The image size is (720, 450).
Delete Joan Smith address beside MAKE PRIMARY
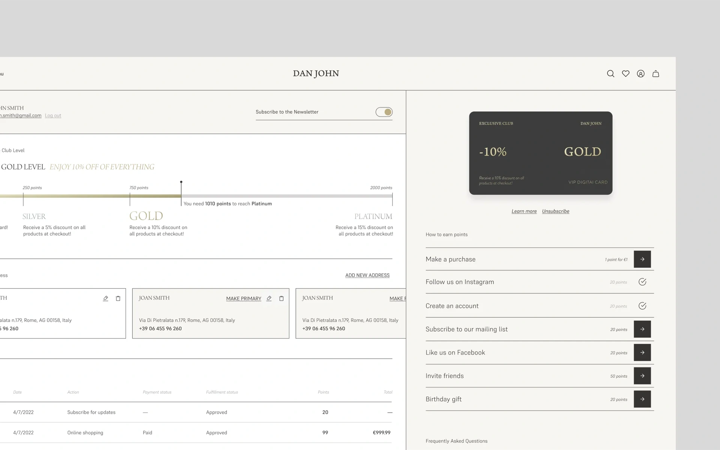click(281, 298)
